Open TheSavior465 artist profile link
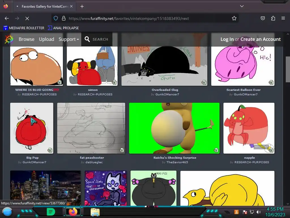 click(x=177, y=162)
